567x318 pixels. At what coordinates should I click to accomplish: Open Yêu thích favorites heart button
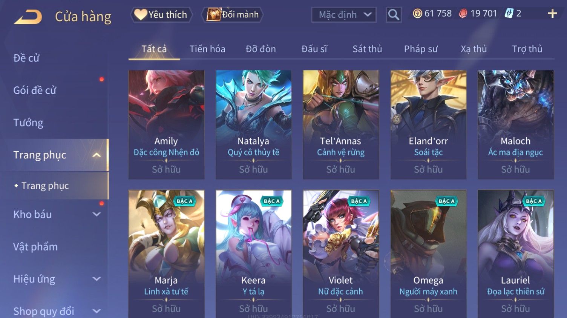161,15
